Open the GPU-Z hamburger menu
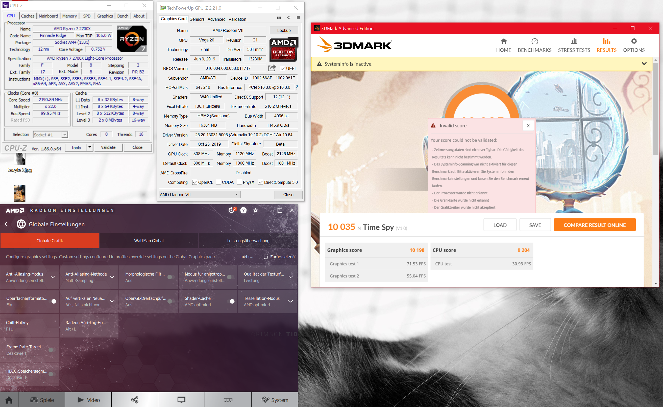Screen dimensions: 663x407 pyautogui.click(x=298, y=18)
